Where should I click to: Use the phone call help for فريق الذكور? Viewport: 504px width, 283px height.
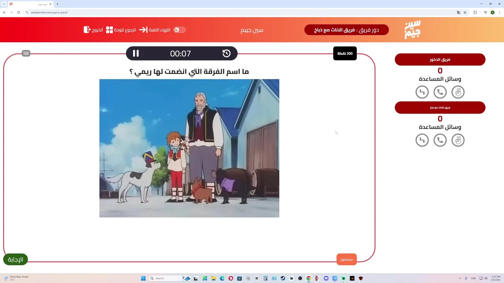(x=440, y=92)
